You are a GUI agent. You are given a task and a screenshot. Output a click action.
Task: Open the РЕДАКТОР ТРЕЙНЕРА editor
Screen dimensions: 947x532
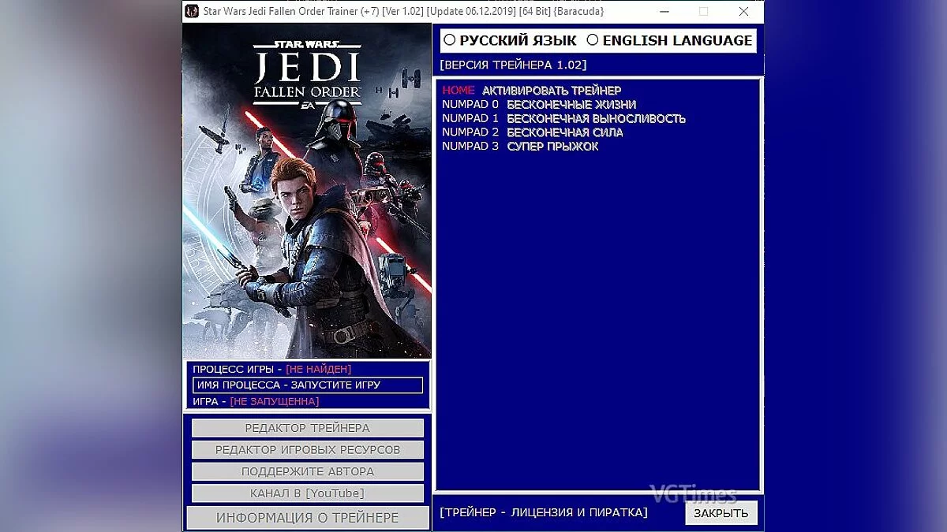pyautogui.click(x=307, y=428)
